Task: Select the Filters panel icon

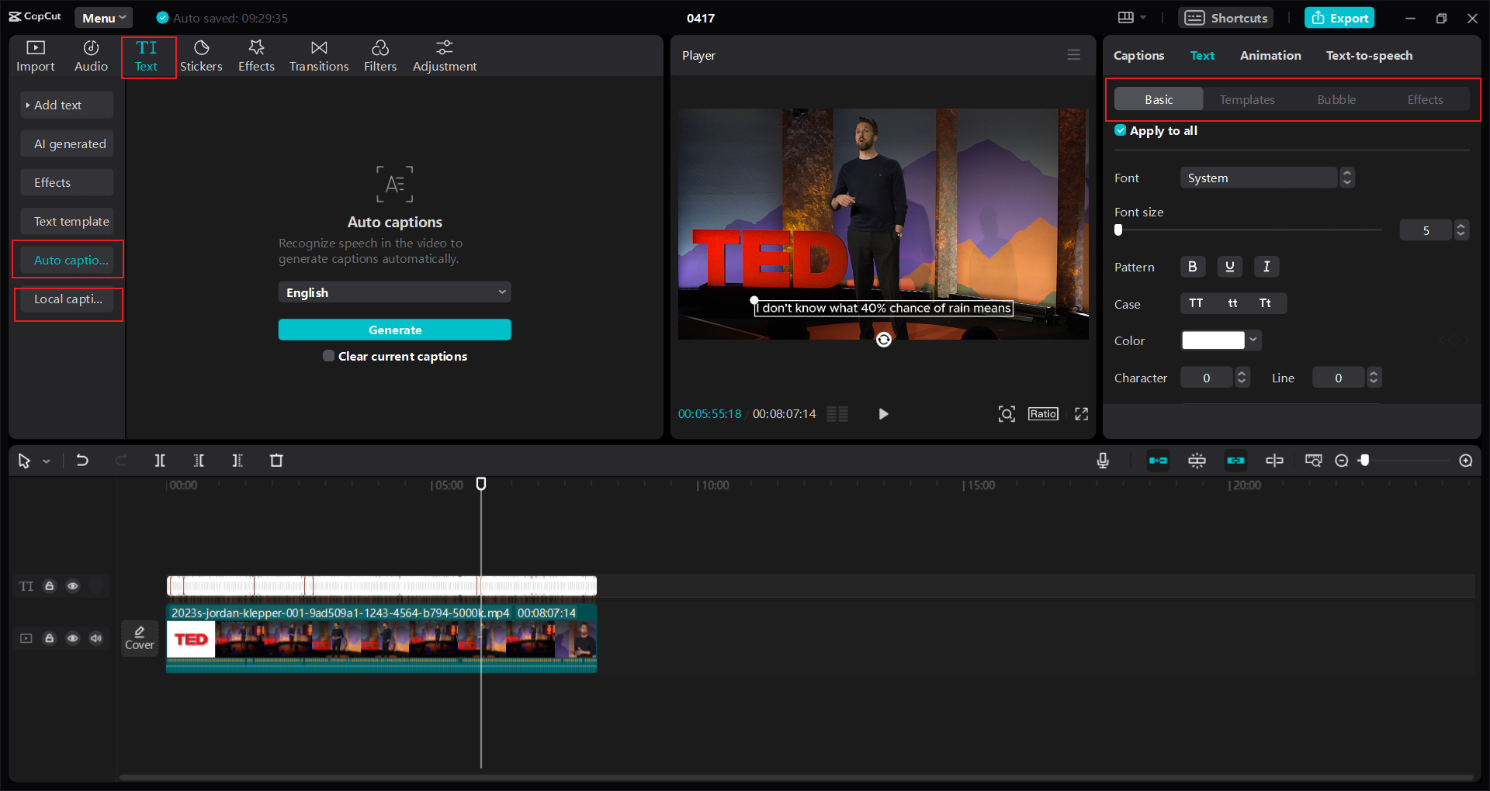Action: (380, 55)
